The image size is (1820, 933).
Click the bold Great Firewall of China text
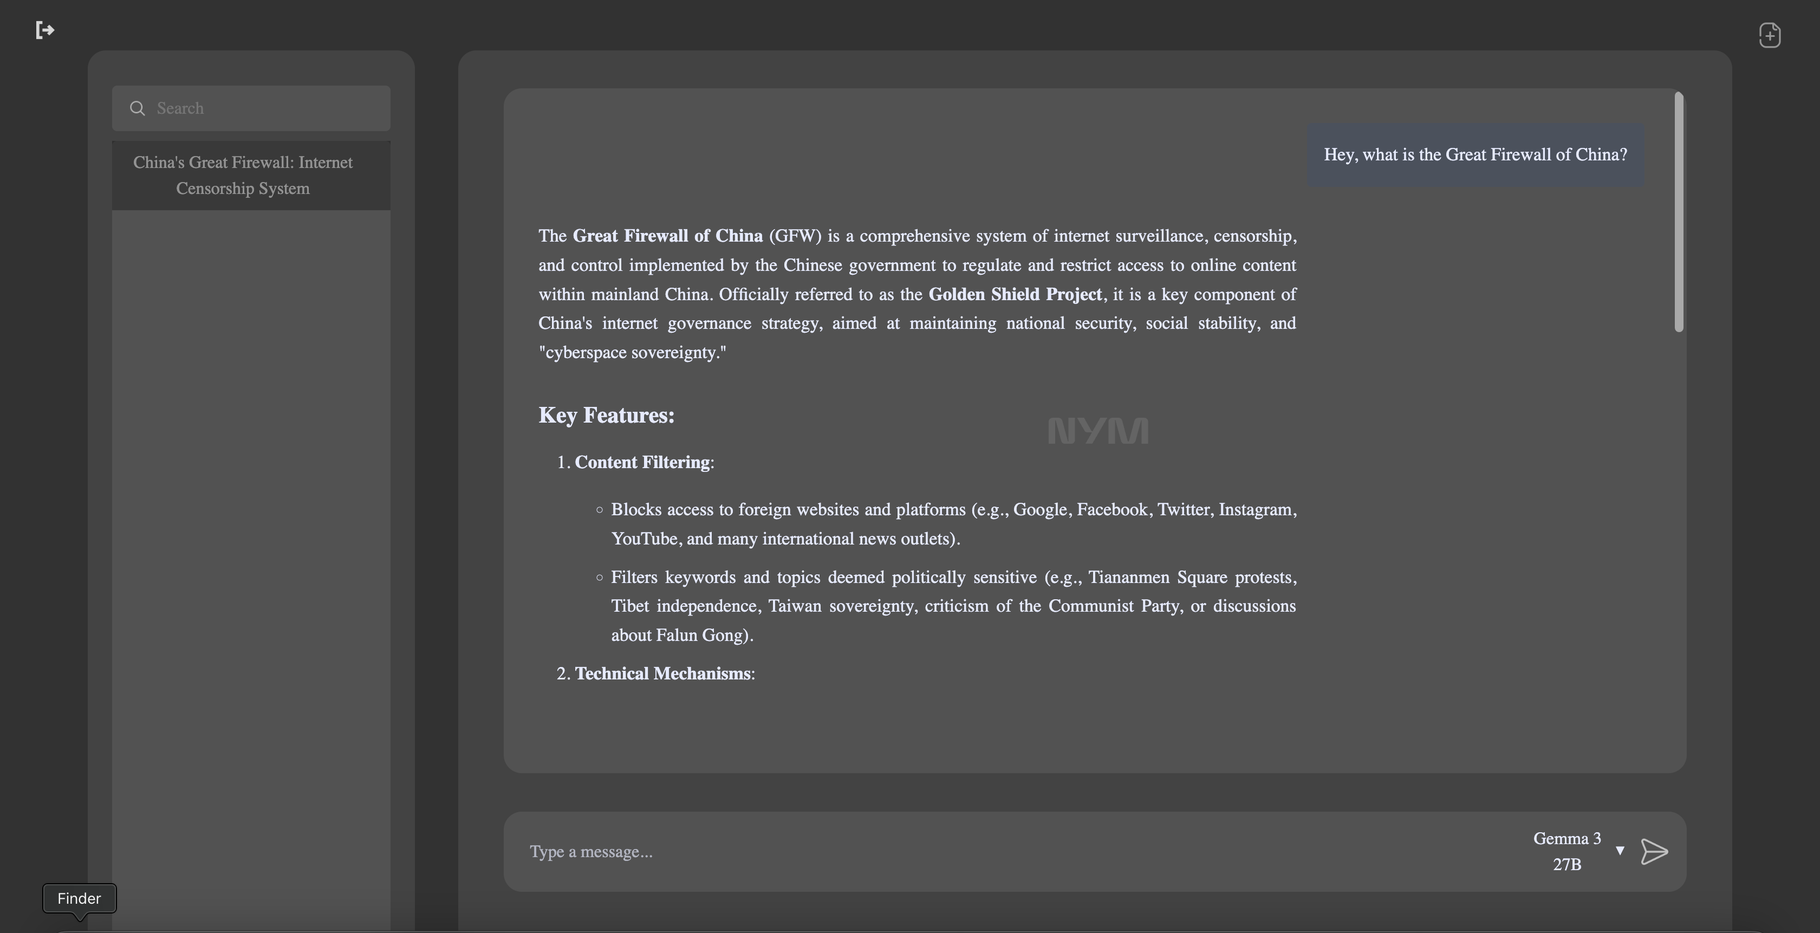668,235
